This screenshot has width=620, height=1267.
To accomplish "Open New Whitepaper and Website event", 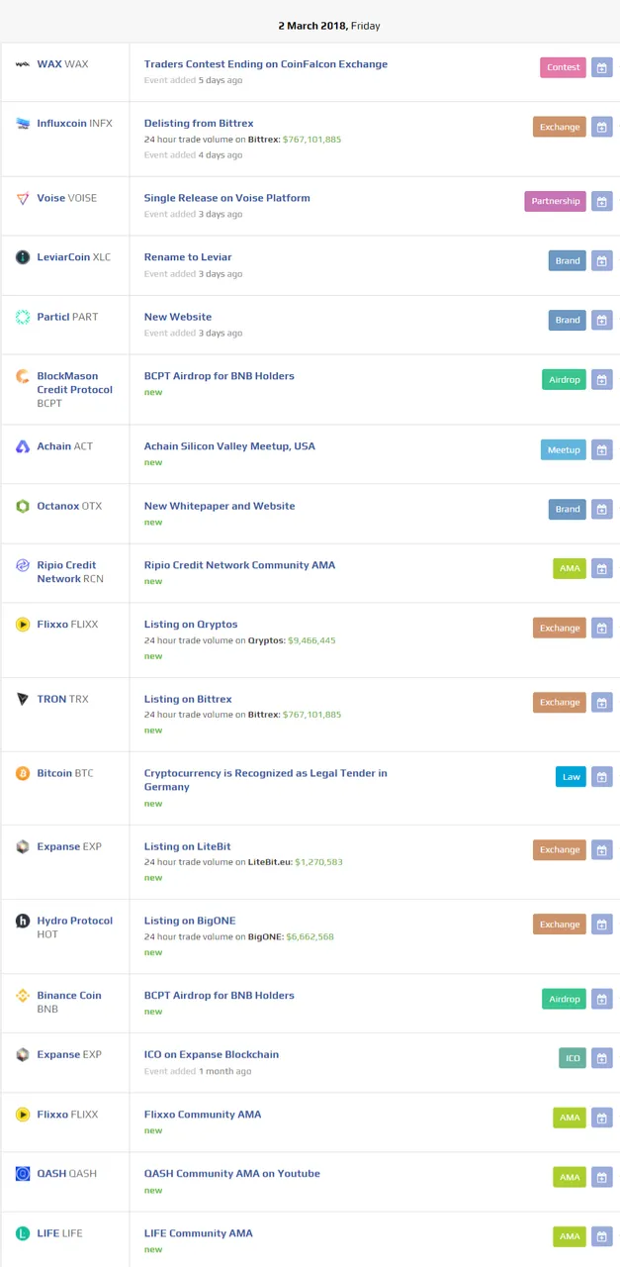I will 220,506.
